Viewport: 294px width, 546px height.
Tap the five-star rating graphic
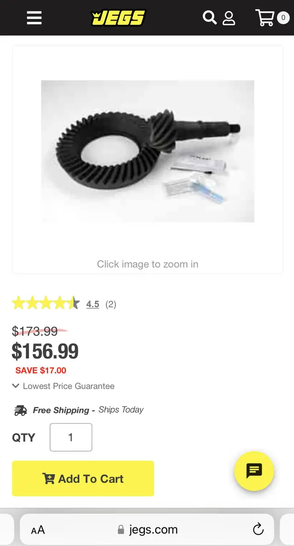46,303
